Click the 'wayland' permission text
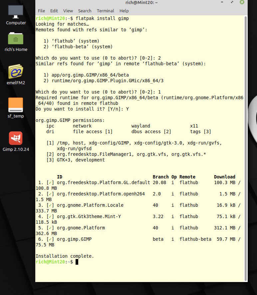The image size is (257, 295). 141,126
